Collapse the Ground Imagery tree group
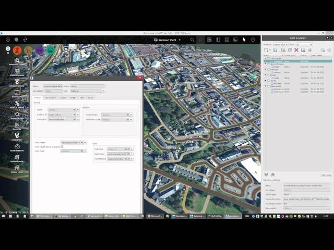The height and width of the screenshot is (250, 334). (266, 64)
